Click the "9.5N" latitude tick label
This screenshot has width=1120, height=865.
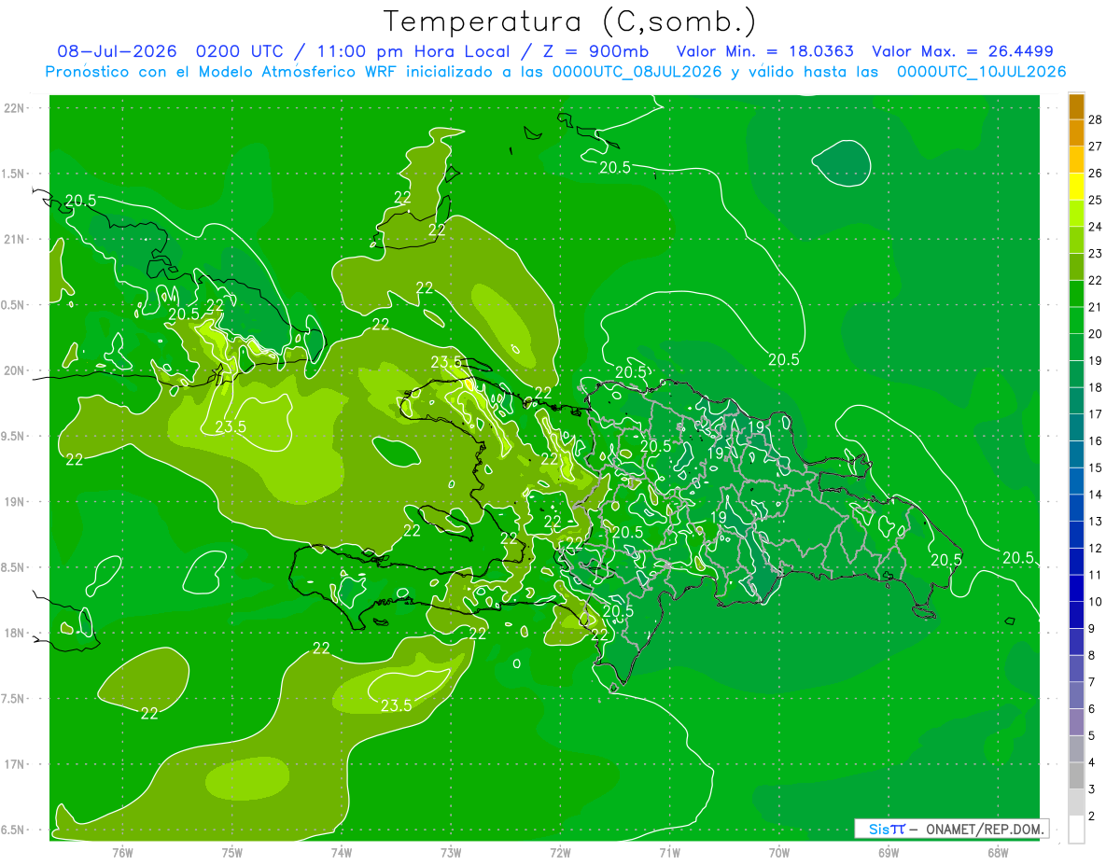(x=14, y=436)
